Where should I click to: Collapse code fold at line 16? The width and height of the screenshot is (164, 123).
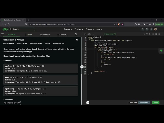[87, 63]
